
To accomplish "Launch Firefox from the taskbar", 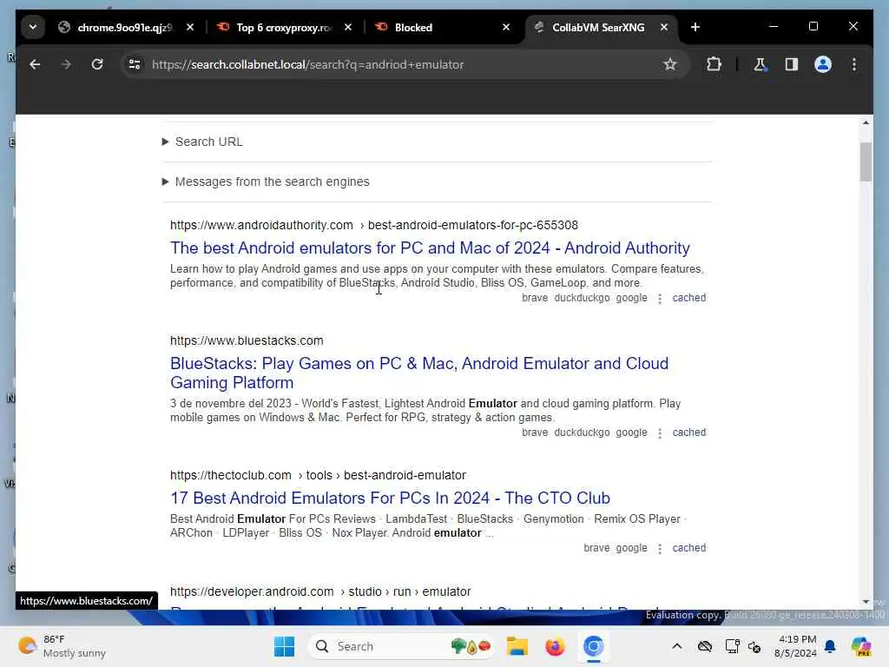I will click(555, 646).
